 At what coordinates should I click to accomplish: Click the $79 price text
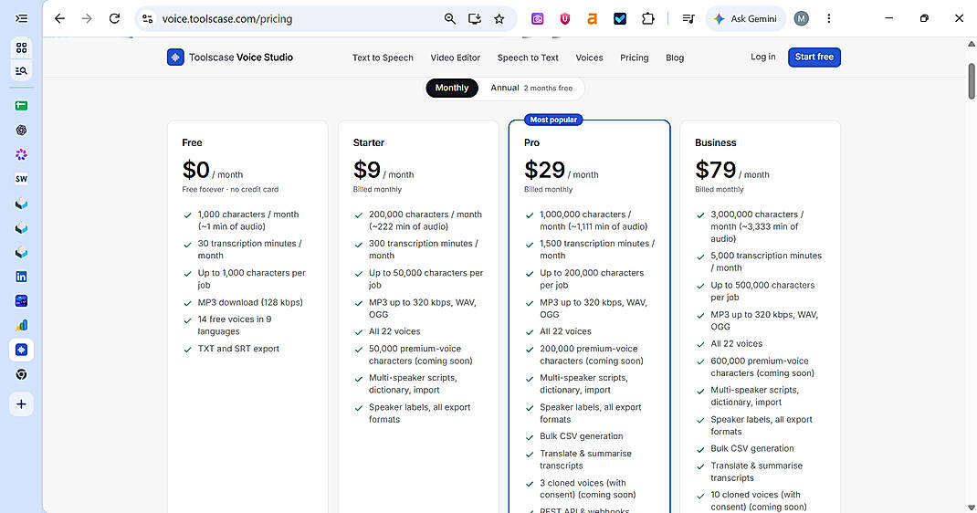[x=715, y=170]
